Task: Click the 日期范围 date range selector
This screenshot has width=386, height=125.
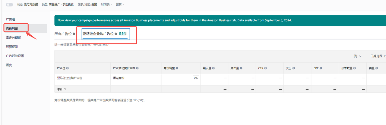Action: [378, 56]
